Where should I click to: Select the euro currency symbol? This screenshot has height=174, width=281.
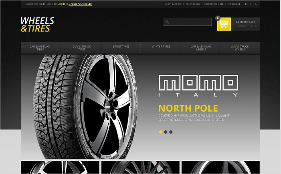(x=245, y=4)
